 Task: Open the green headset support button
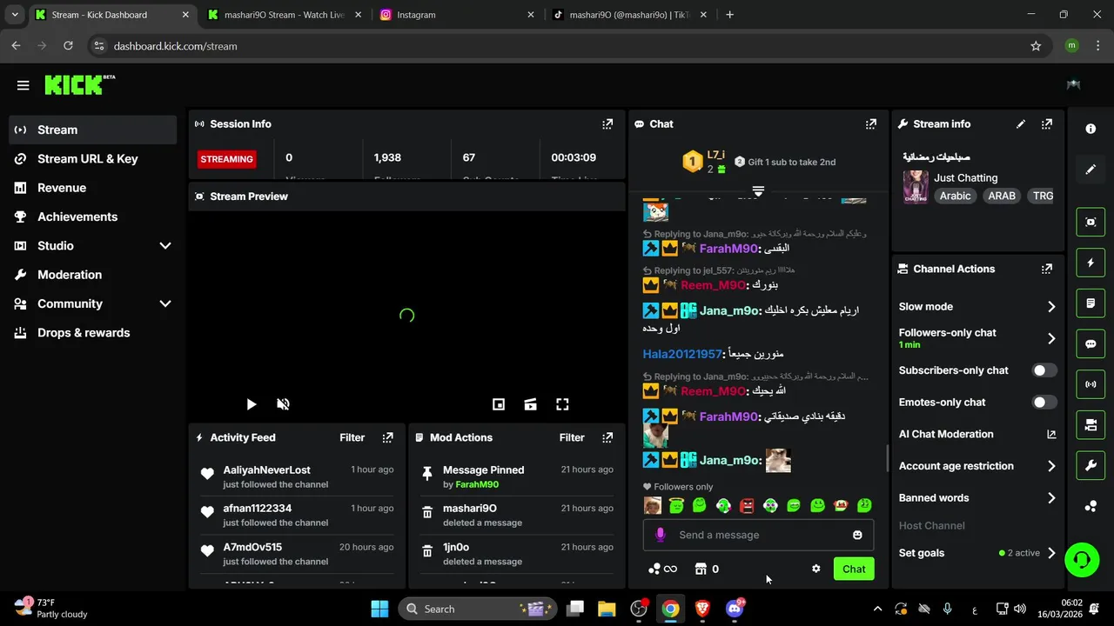point(1082,559)
